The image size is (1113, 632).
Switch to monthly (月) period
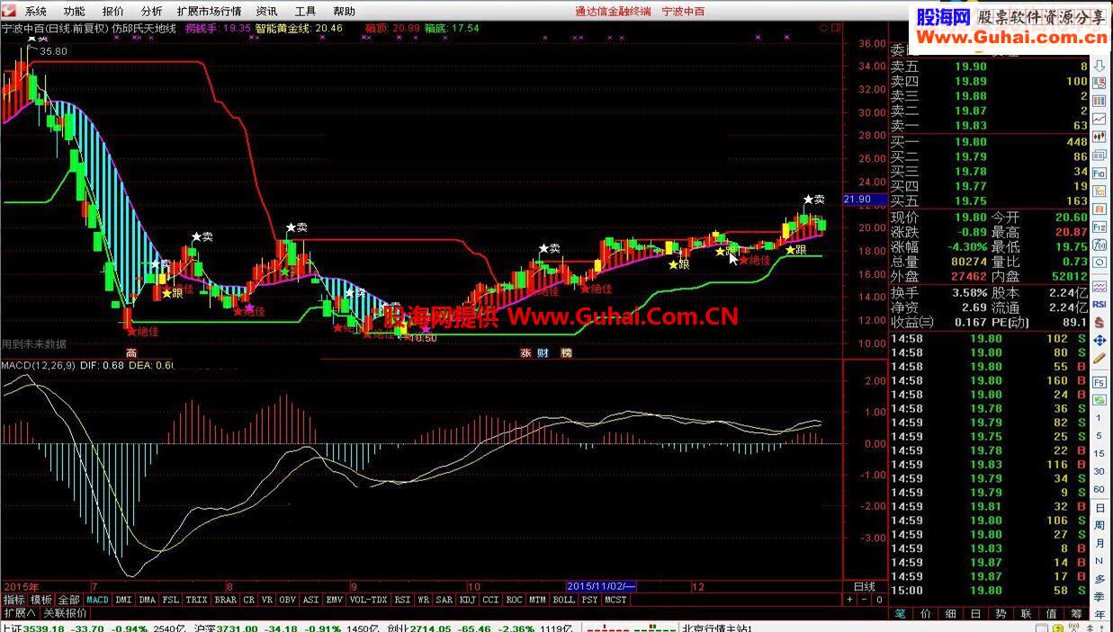(1100, 544)
